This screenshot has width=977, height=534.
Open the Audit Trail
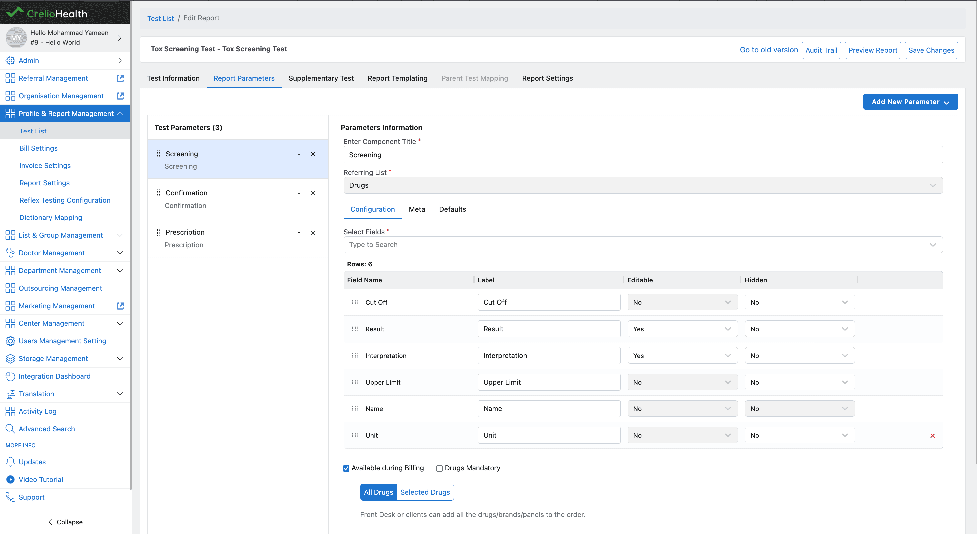coord(821,50)
